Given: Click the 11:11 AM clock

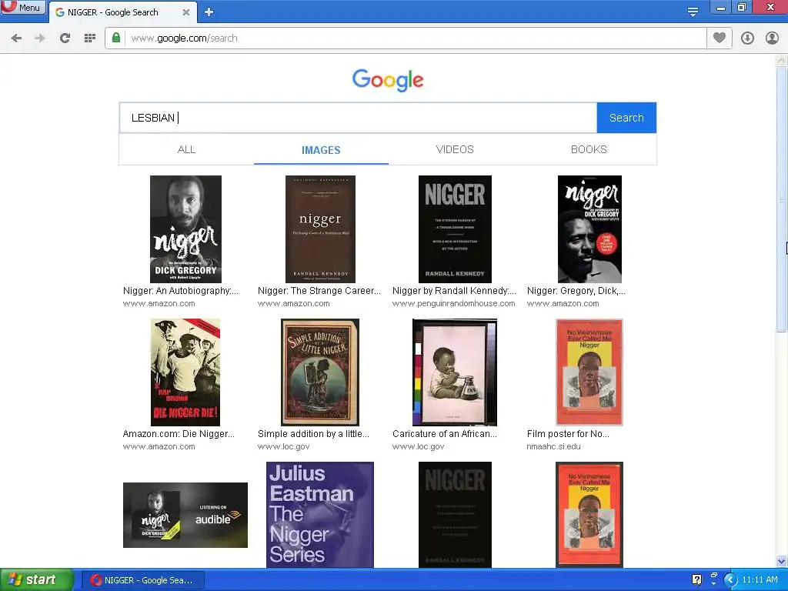Looking at the screenshot, I should coord(760,580).
